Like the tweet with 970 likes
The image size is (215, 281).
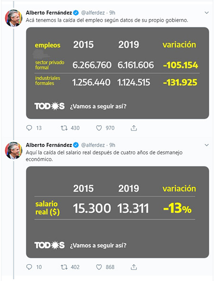click(99, 128)
